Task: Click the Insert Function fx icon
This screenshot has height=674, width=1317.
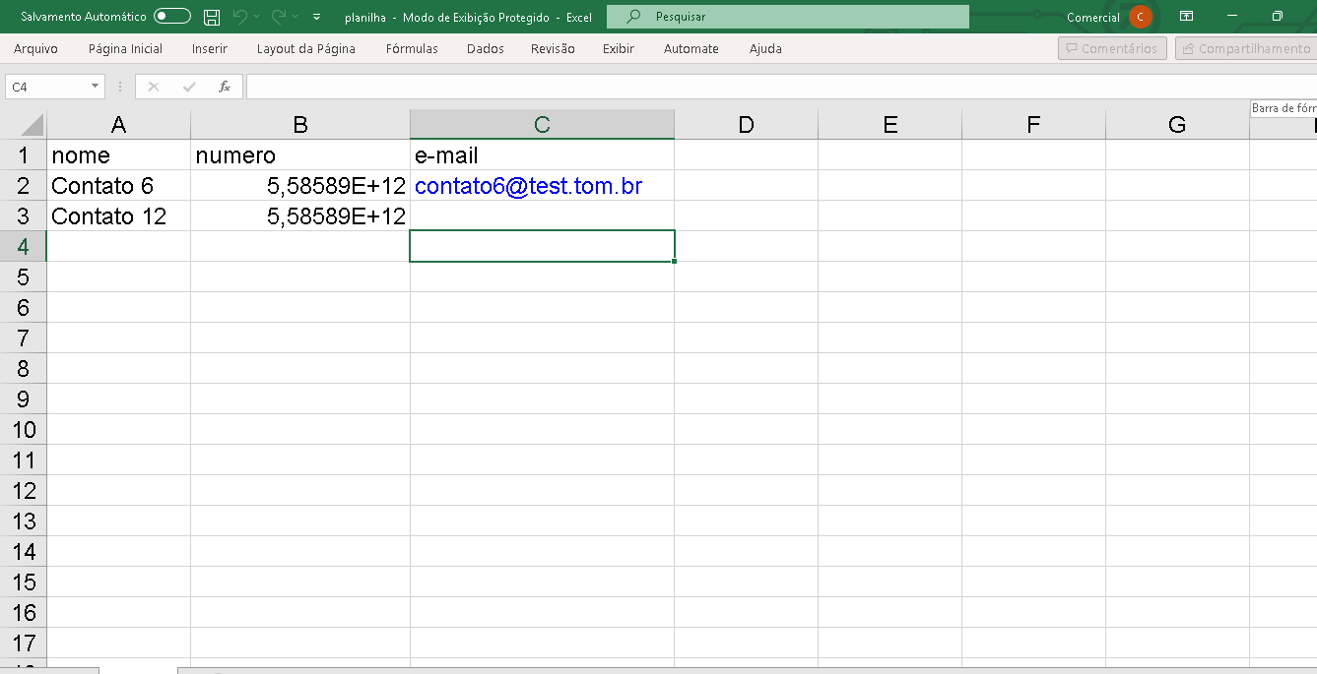Action: click(225, 87)
